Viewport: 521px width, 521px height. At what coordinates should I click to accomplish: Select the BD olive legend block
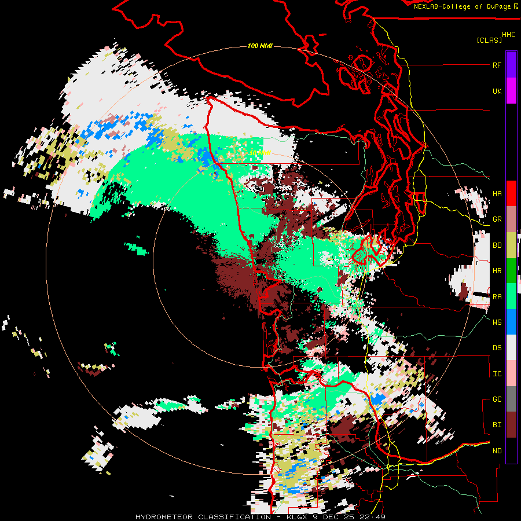click(511, 245)
